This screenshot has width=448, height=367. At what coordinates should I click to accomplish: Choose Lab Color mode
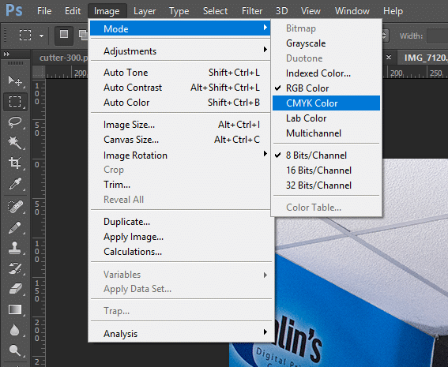pyautogui.click(x=326, y=118)
